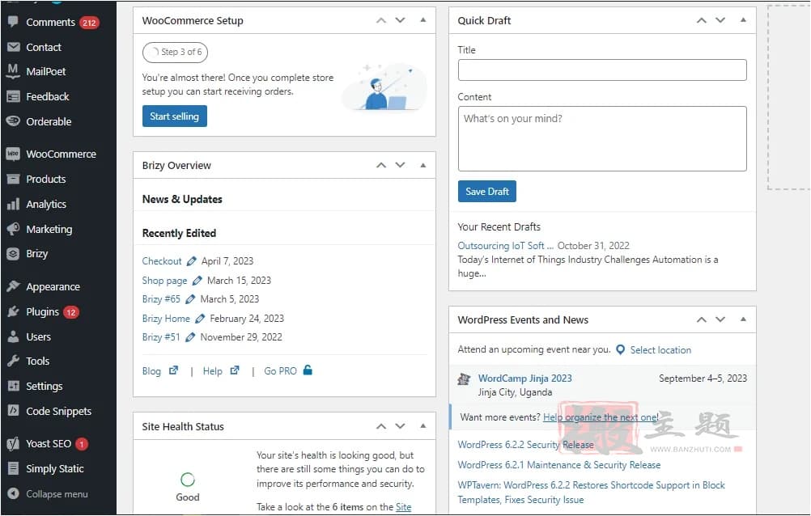
Task: Click the 212 comments count badge
Action: coord(89,23)
